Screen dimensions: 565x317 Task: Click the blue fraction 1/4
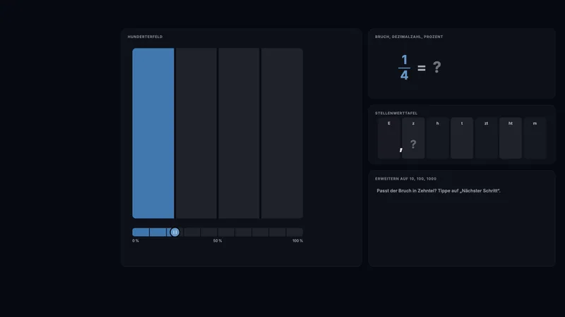click(x=404, y=67)
